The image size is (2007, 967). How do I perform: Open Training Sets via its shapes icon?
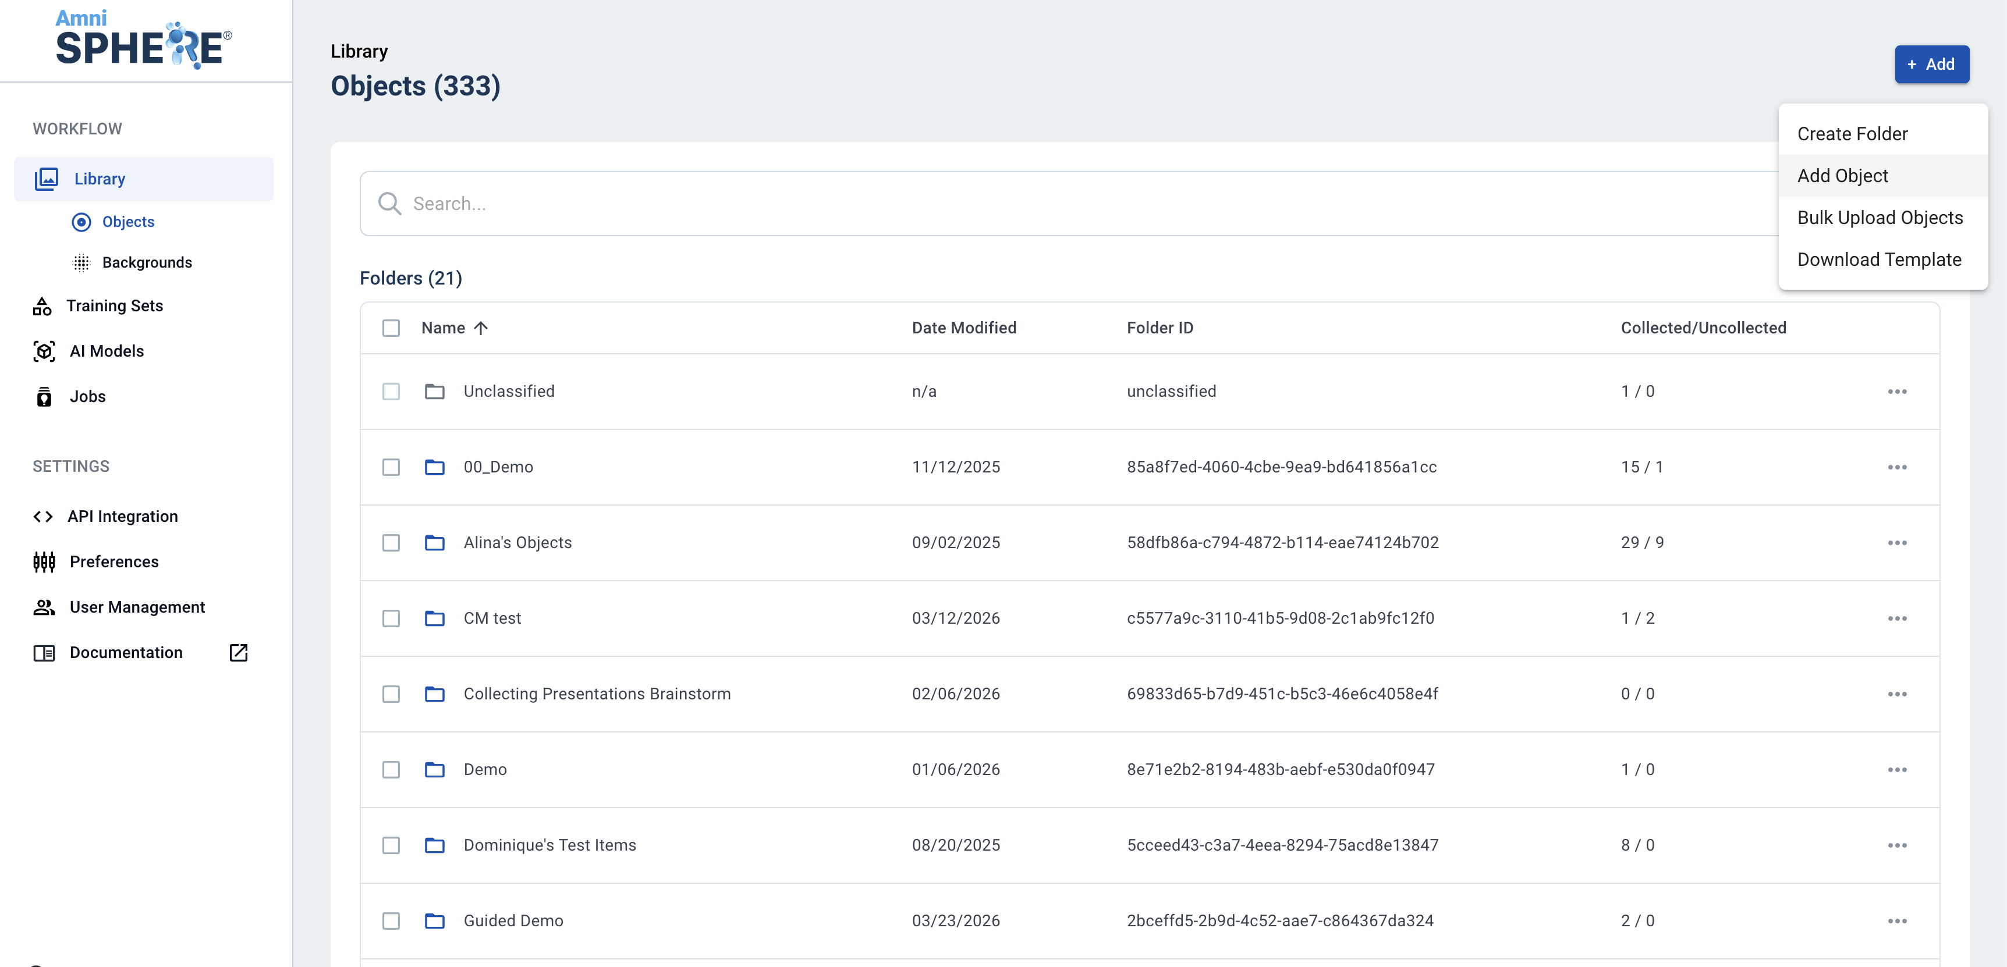point(42,306)
